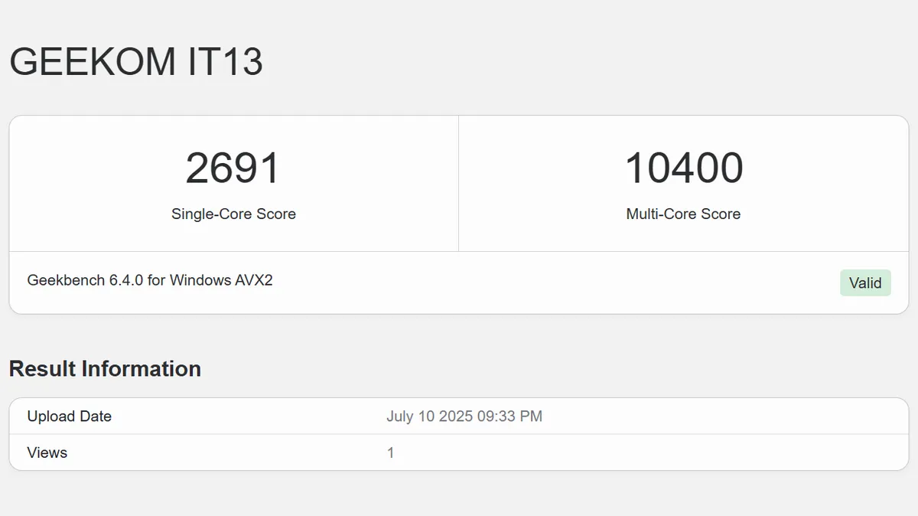The image size is (918, 516).
Task: Click the Geekbench 6.4.0 version text
Action: click(85, 280)
